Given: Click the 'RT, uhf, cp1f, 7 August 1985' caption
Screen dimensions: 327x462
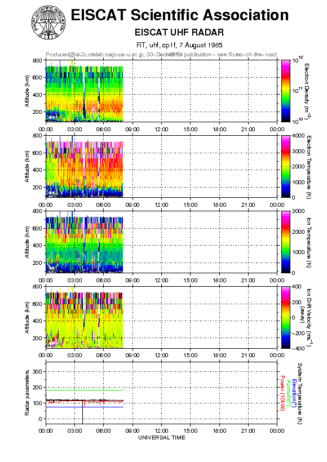Looking at the screenshot, I should click(x=179, y=45).
